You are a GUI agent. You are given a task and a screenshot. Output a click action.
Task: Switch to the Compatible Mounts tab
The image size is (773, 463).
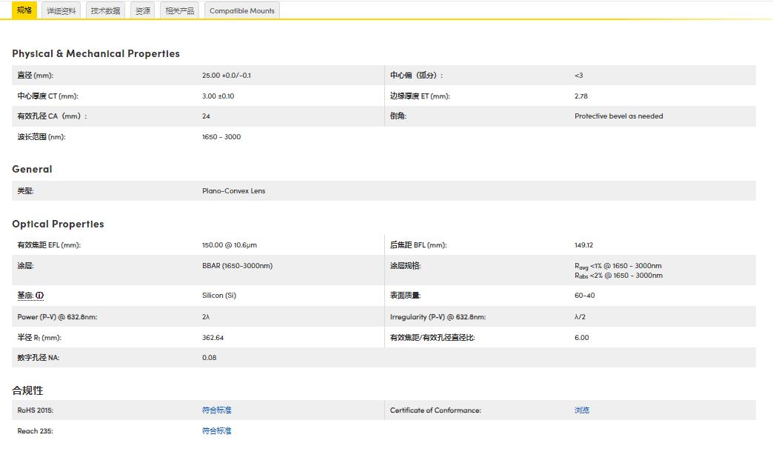point(241,10)
